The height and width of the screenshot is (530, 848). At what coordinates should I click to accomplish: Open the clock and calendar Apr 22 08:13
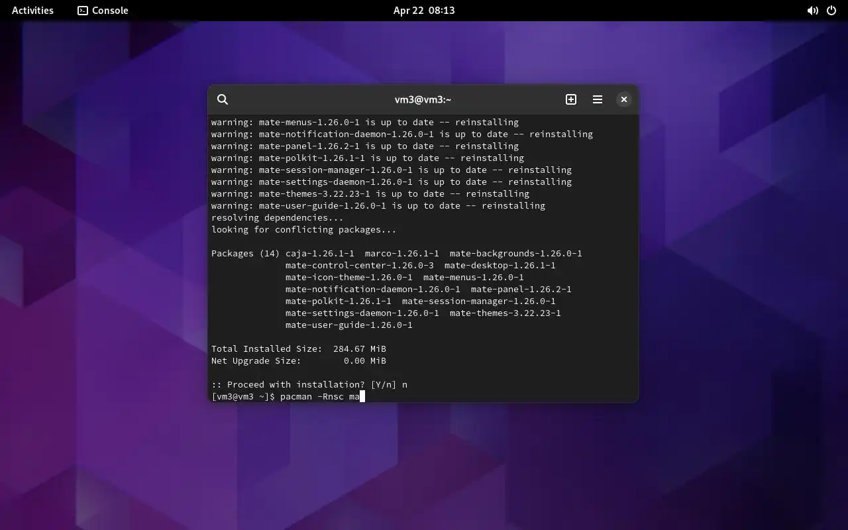tap(424, 11)
